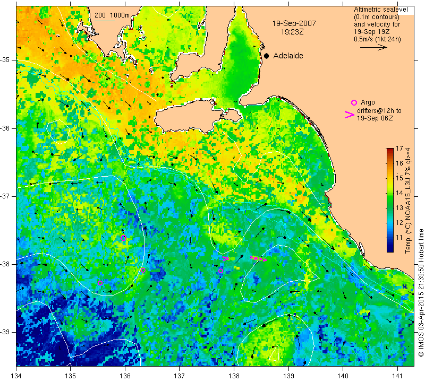Click the Argo float marker near 136.3°E 38.1°S

(x=143, y=271)
